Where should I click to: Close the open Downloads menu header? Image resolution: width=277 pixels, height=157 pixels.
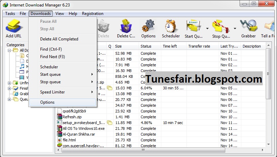[40, 14]
